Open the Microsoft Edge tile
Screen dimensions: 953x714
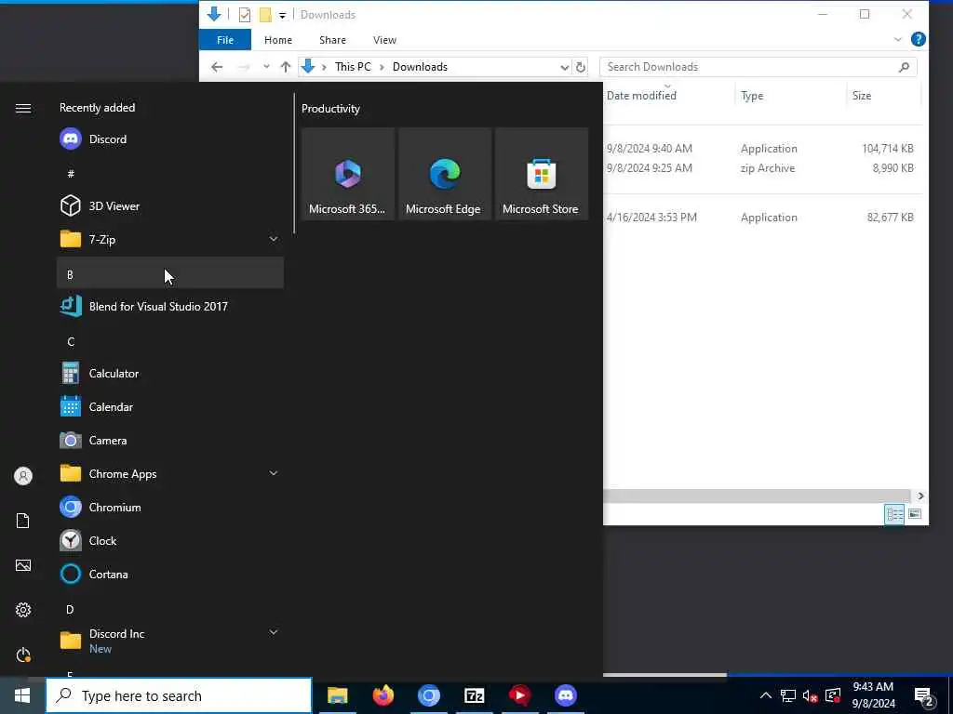pyautogui.click(x=445, y=174)
